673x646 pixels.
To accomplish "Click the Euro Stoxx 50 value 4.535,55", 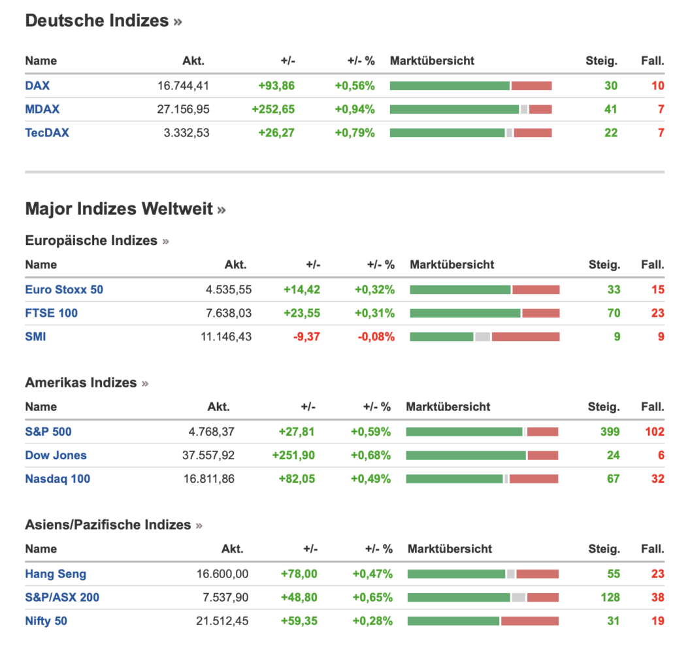I will click(229, 290).
